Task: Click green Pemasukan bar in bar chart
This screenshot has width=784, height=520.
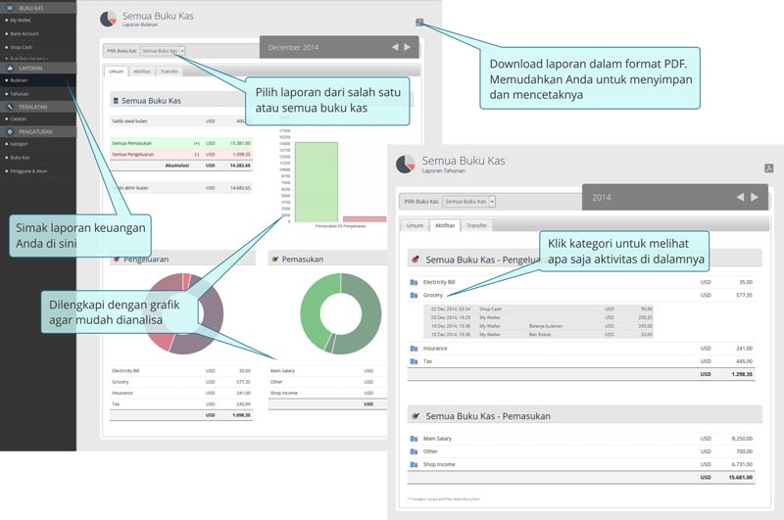Action: [x=317, y=182]
